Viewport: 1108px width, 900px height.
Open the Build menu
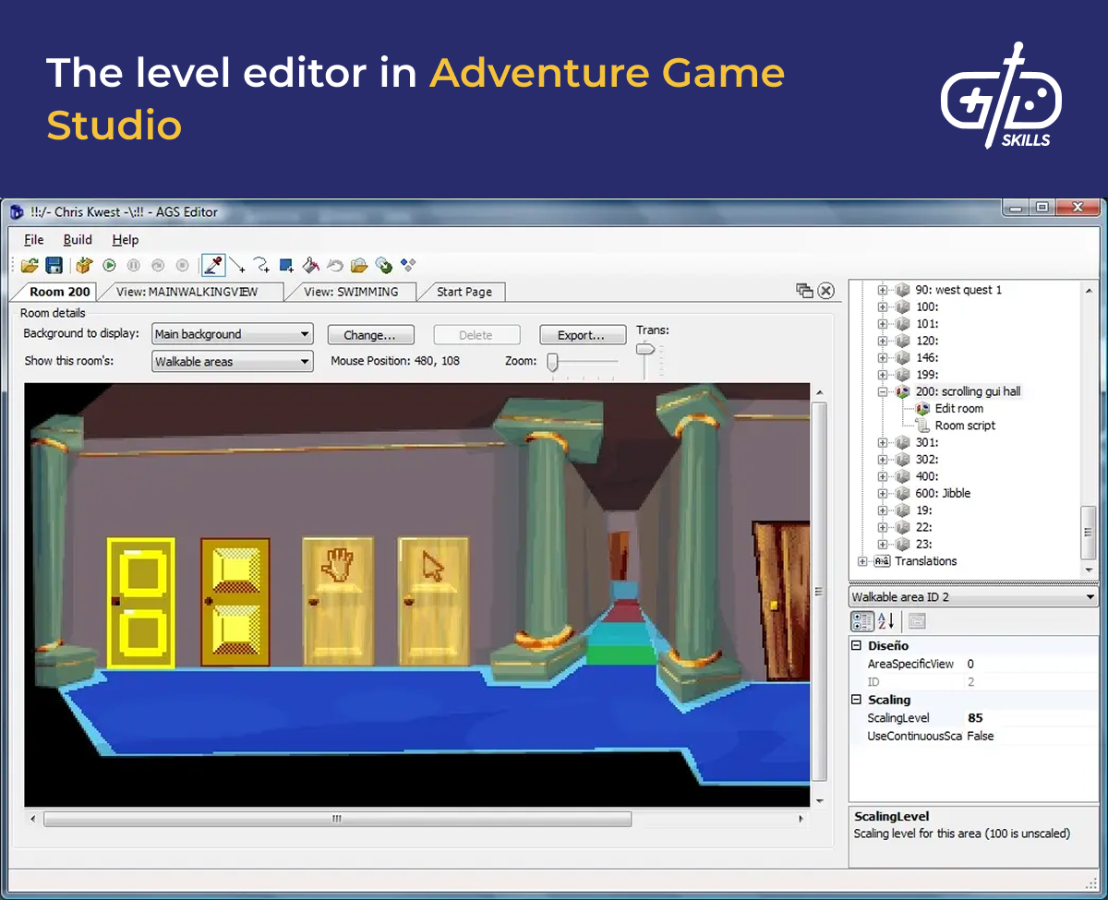click(x=78, y=239)
